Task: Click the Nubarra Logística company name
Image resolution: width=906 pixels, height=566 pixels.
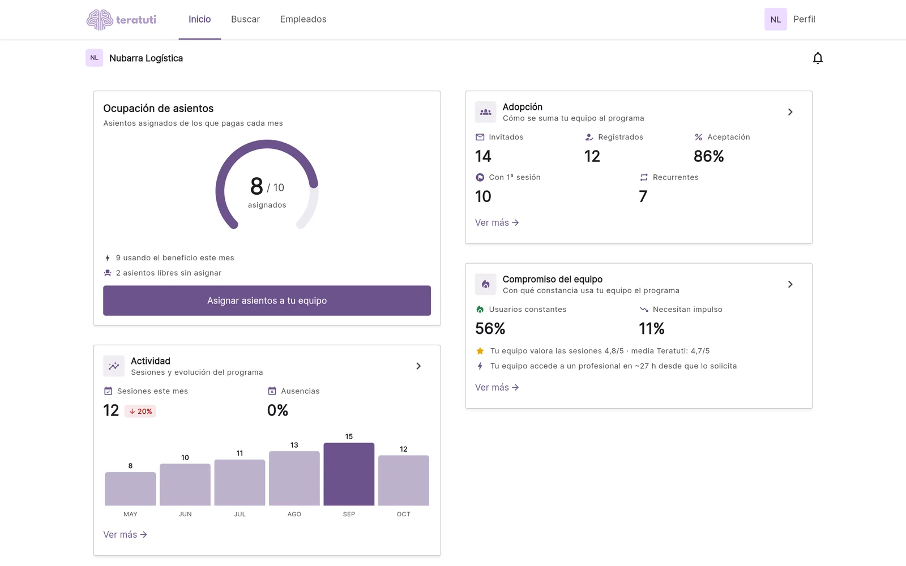Action: 146,58
